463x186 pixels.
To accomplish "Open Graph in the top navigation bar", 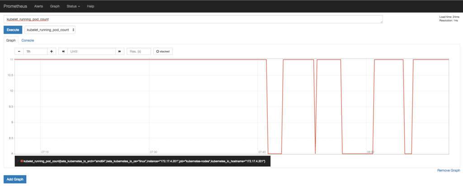I will pos(55,6).
